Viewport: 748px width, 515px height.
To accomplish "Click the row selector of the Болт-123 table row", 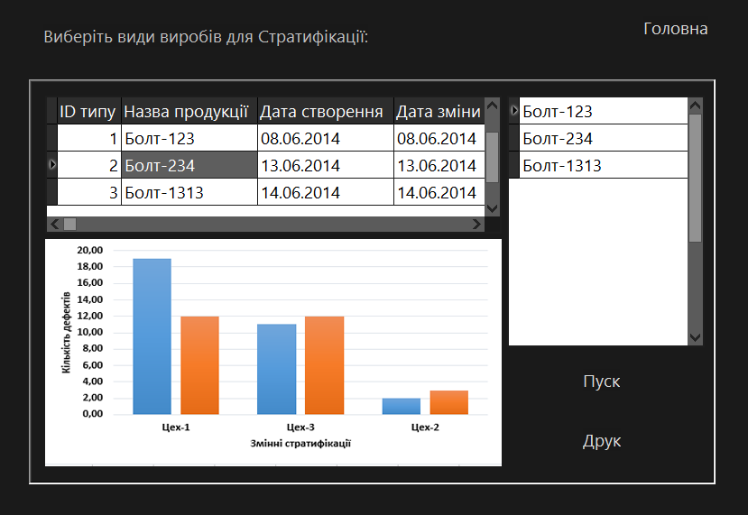I will click(x=52, y=138).
